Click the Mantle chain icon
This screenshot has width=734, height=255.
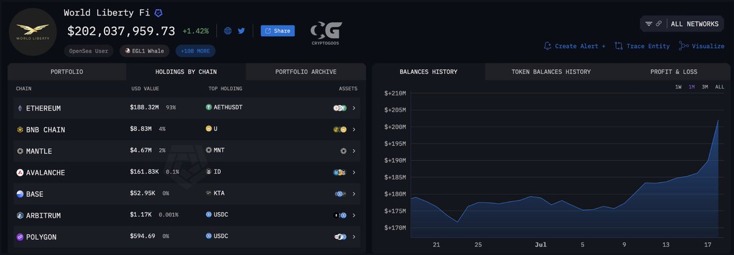20,151
